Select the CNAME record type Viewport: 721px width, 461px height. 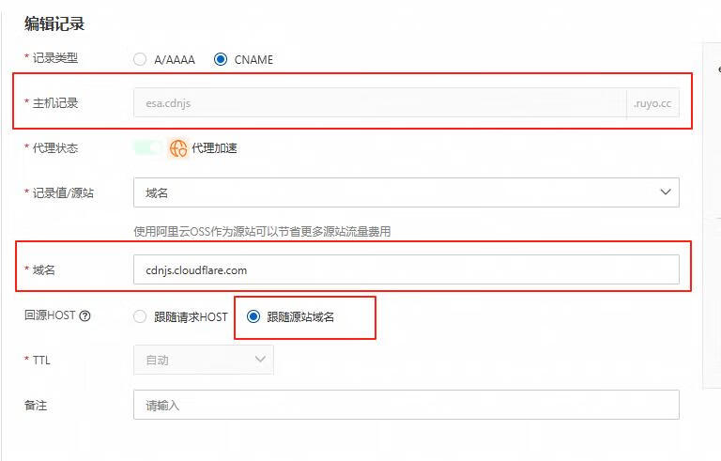221,59
